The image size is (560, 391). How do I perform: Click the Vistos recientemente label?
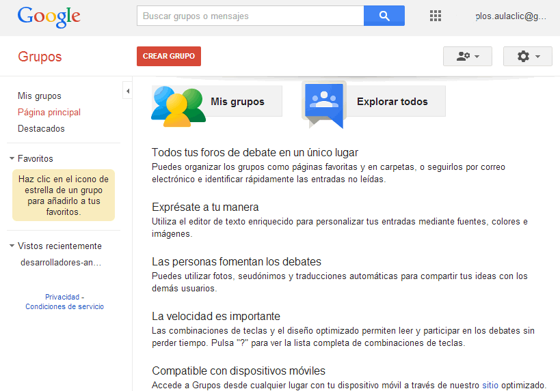[59, 246]
